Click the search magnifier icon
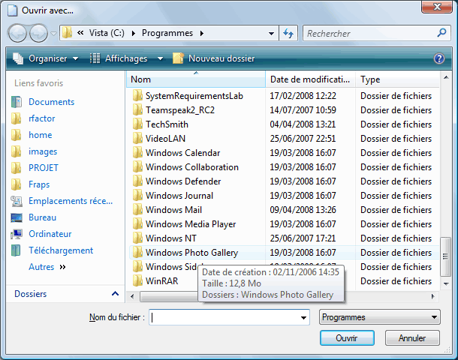 [442, 34]
